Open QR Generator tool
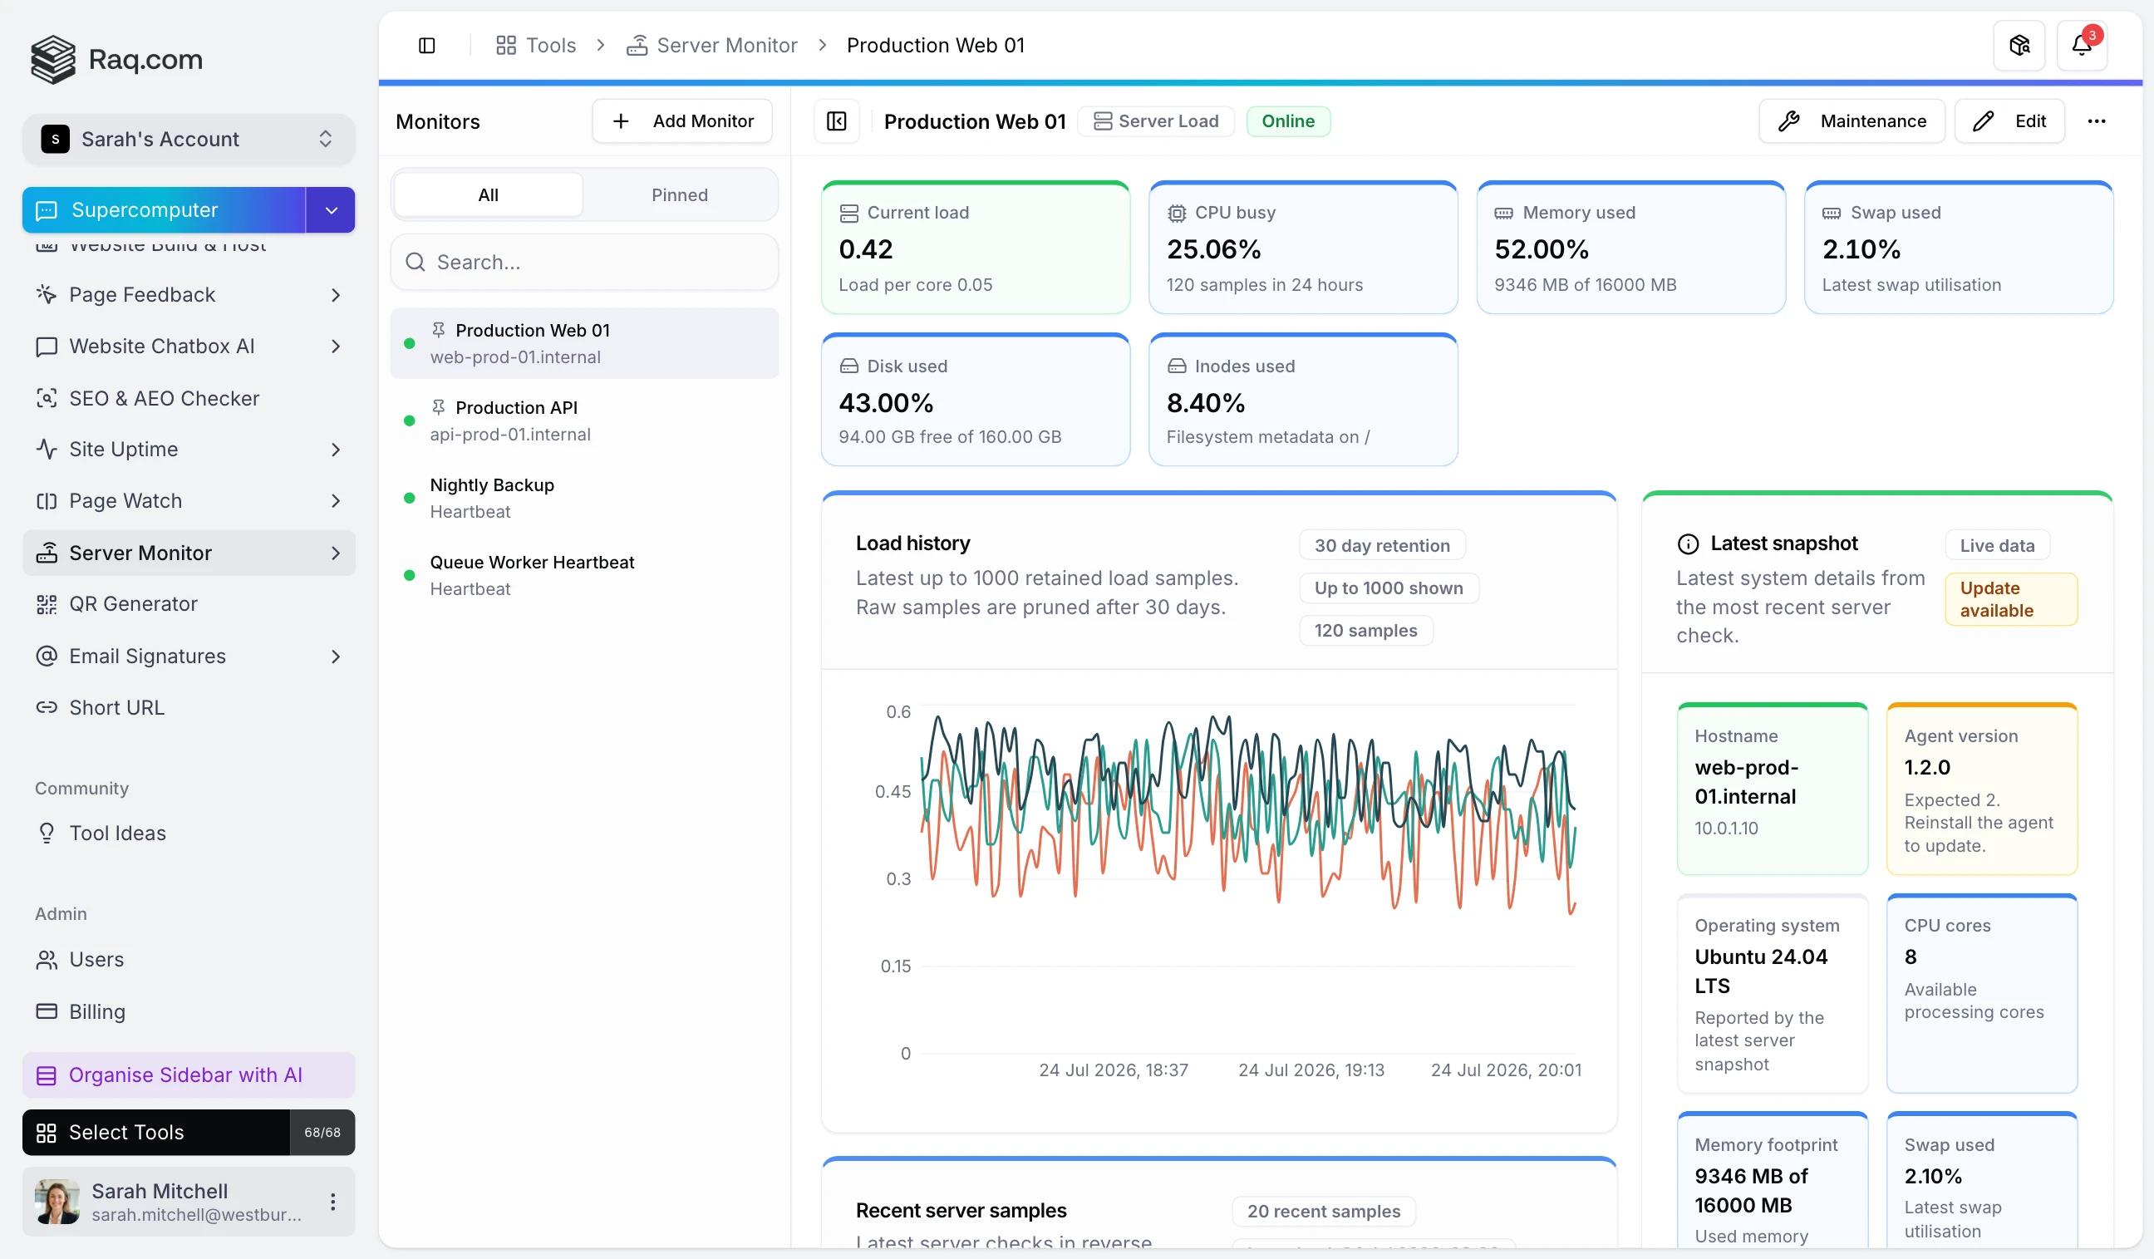2154x1259 pixels. click(x=188, y=604)
